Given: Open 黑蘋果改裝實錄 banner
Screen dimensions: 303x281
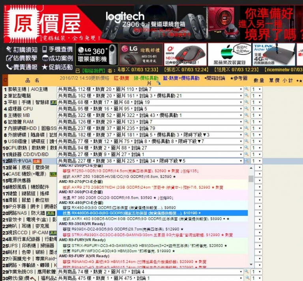Looking at the screenshot, I should (230, 55).
